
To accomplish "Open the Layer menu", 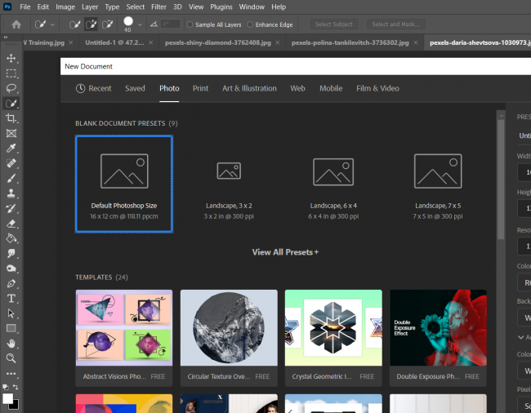I will tap(90, 7).
